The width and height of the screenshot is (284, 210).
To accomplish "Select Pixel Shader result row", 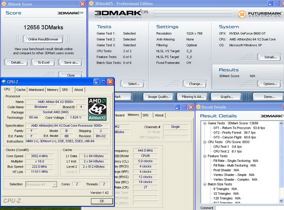I will (226, 170).
